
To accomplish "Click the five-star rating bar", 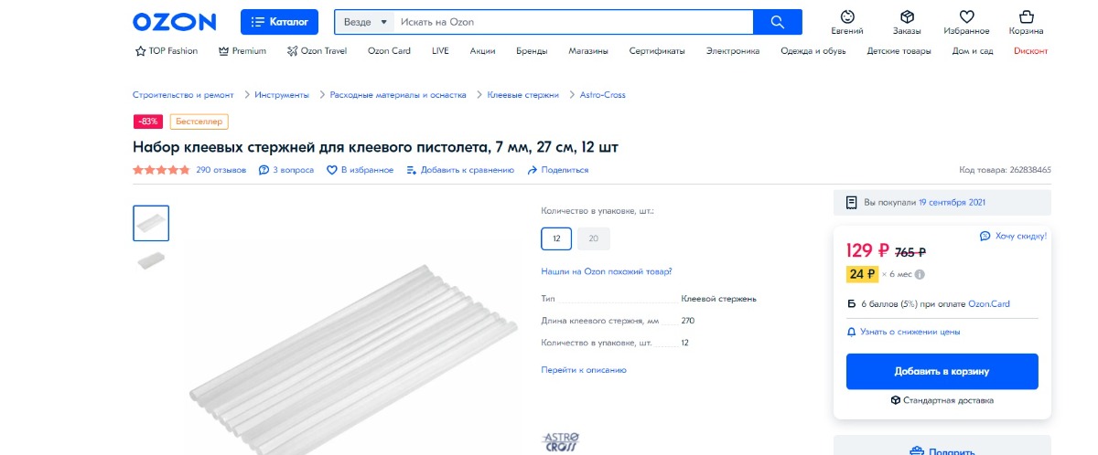I will (162, 170).
